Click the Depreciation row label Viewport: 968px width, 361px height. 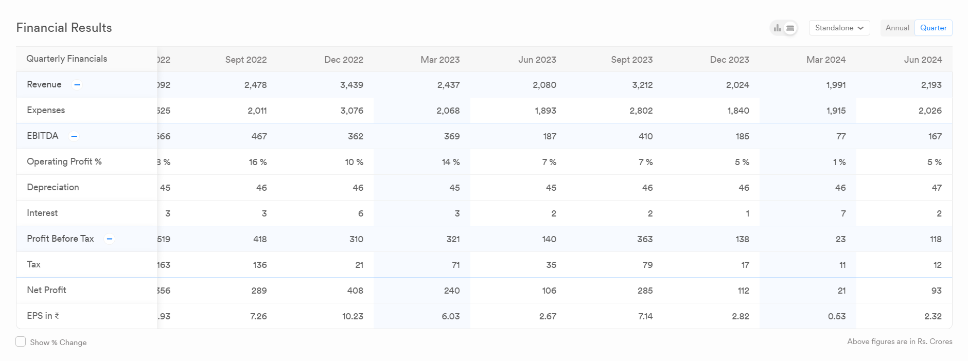pos(53,187)
